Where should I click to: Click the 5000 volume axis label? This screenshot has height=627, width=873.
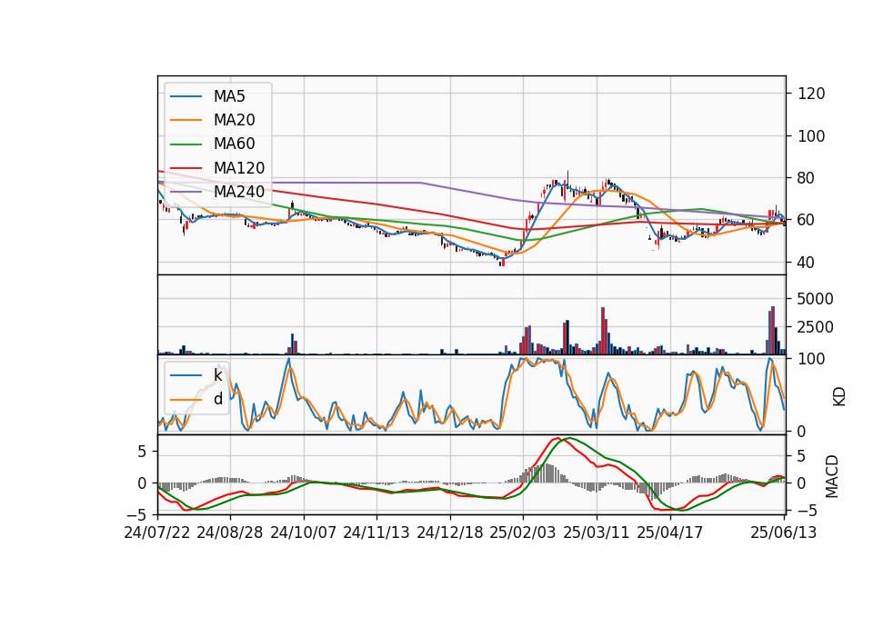click(x=815, y=299)
